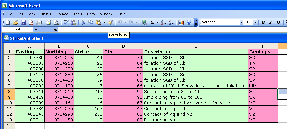Open the Insert menu
Viewport: 287px width, 129px height.
point(47,14)
